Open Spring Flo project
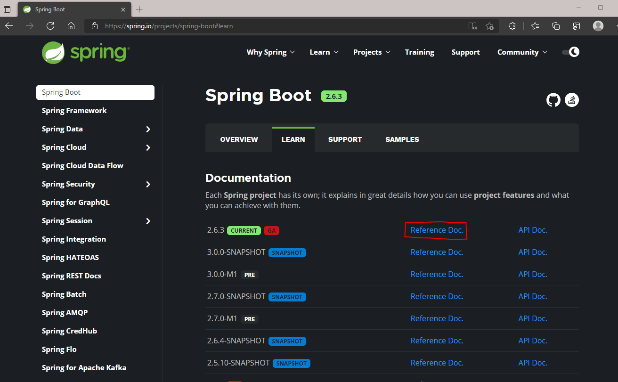This screenshot has height=382, width=618. (59, 349)
